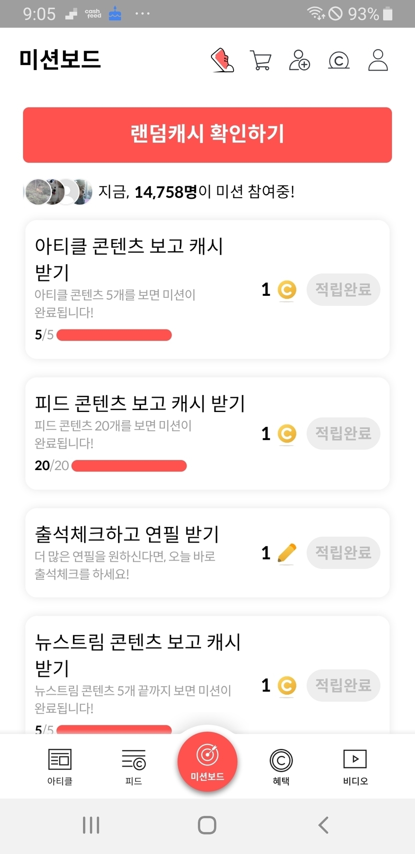Click the 5/5 article progress bar

click(x=114, y=335)
